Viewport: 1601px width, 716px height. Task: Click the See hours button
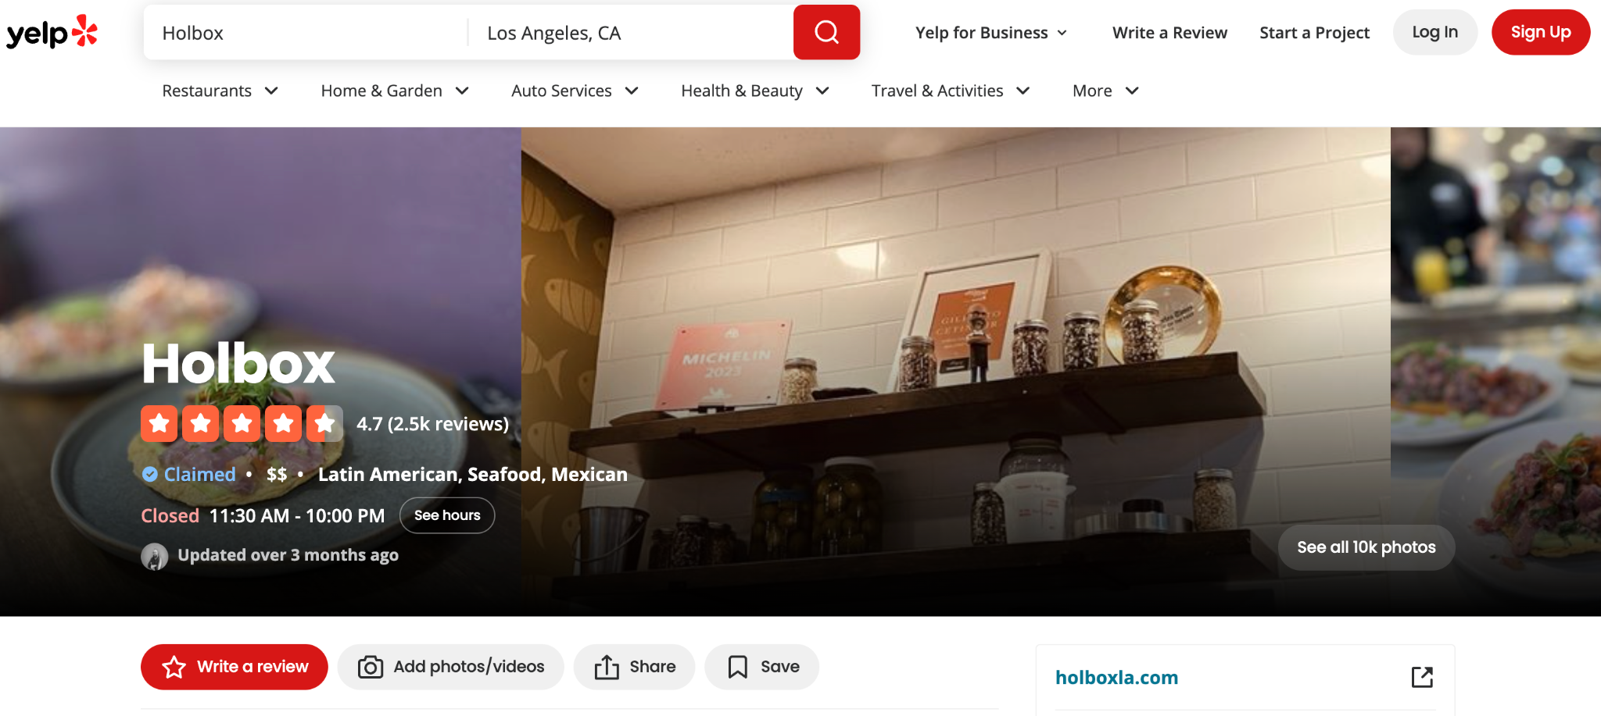tap(447, 515)
